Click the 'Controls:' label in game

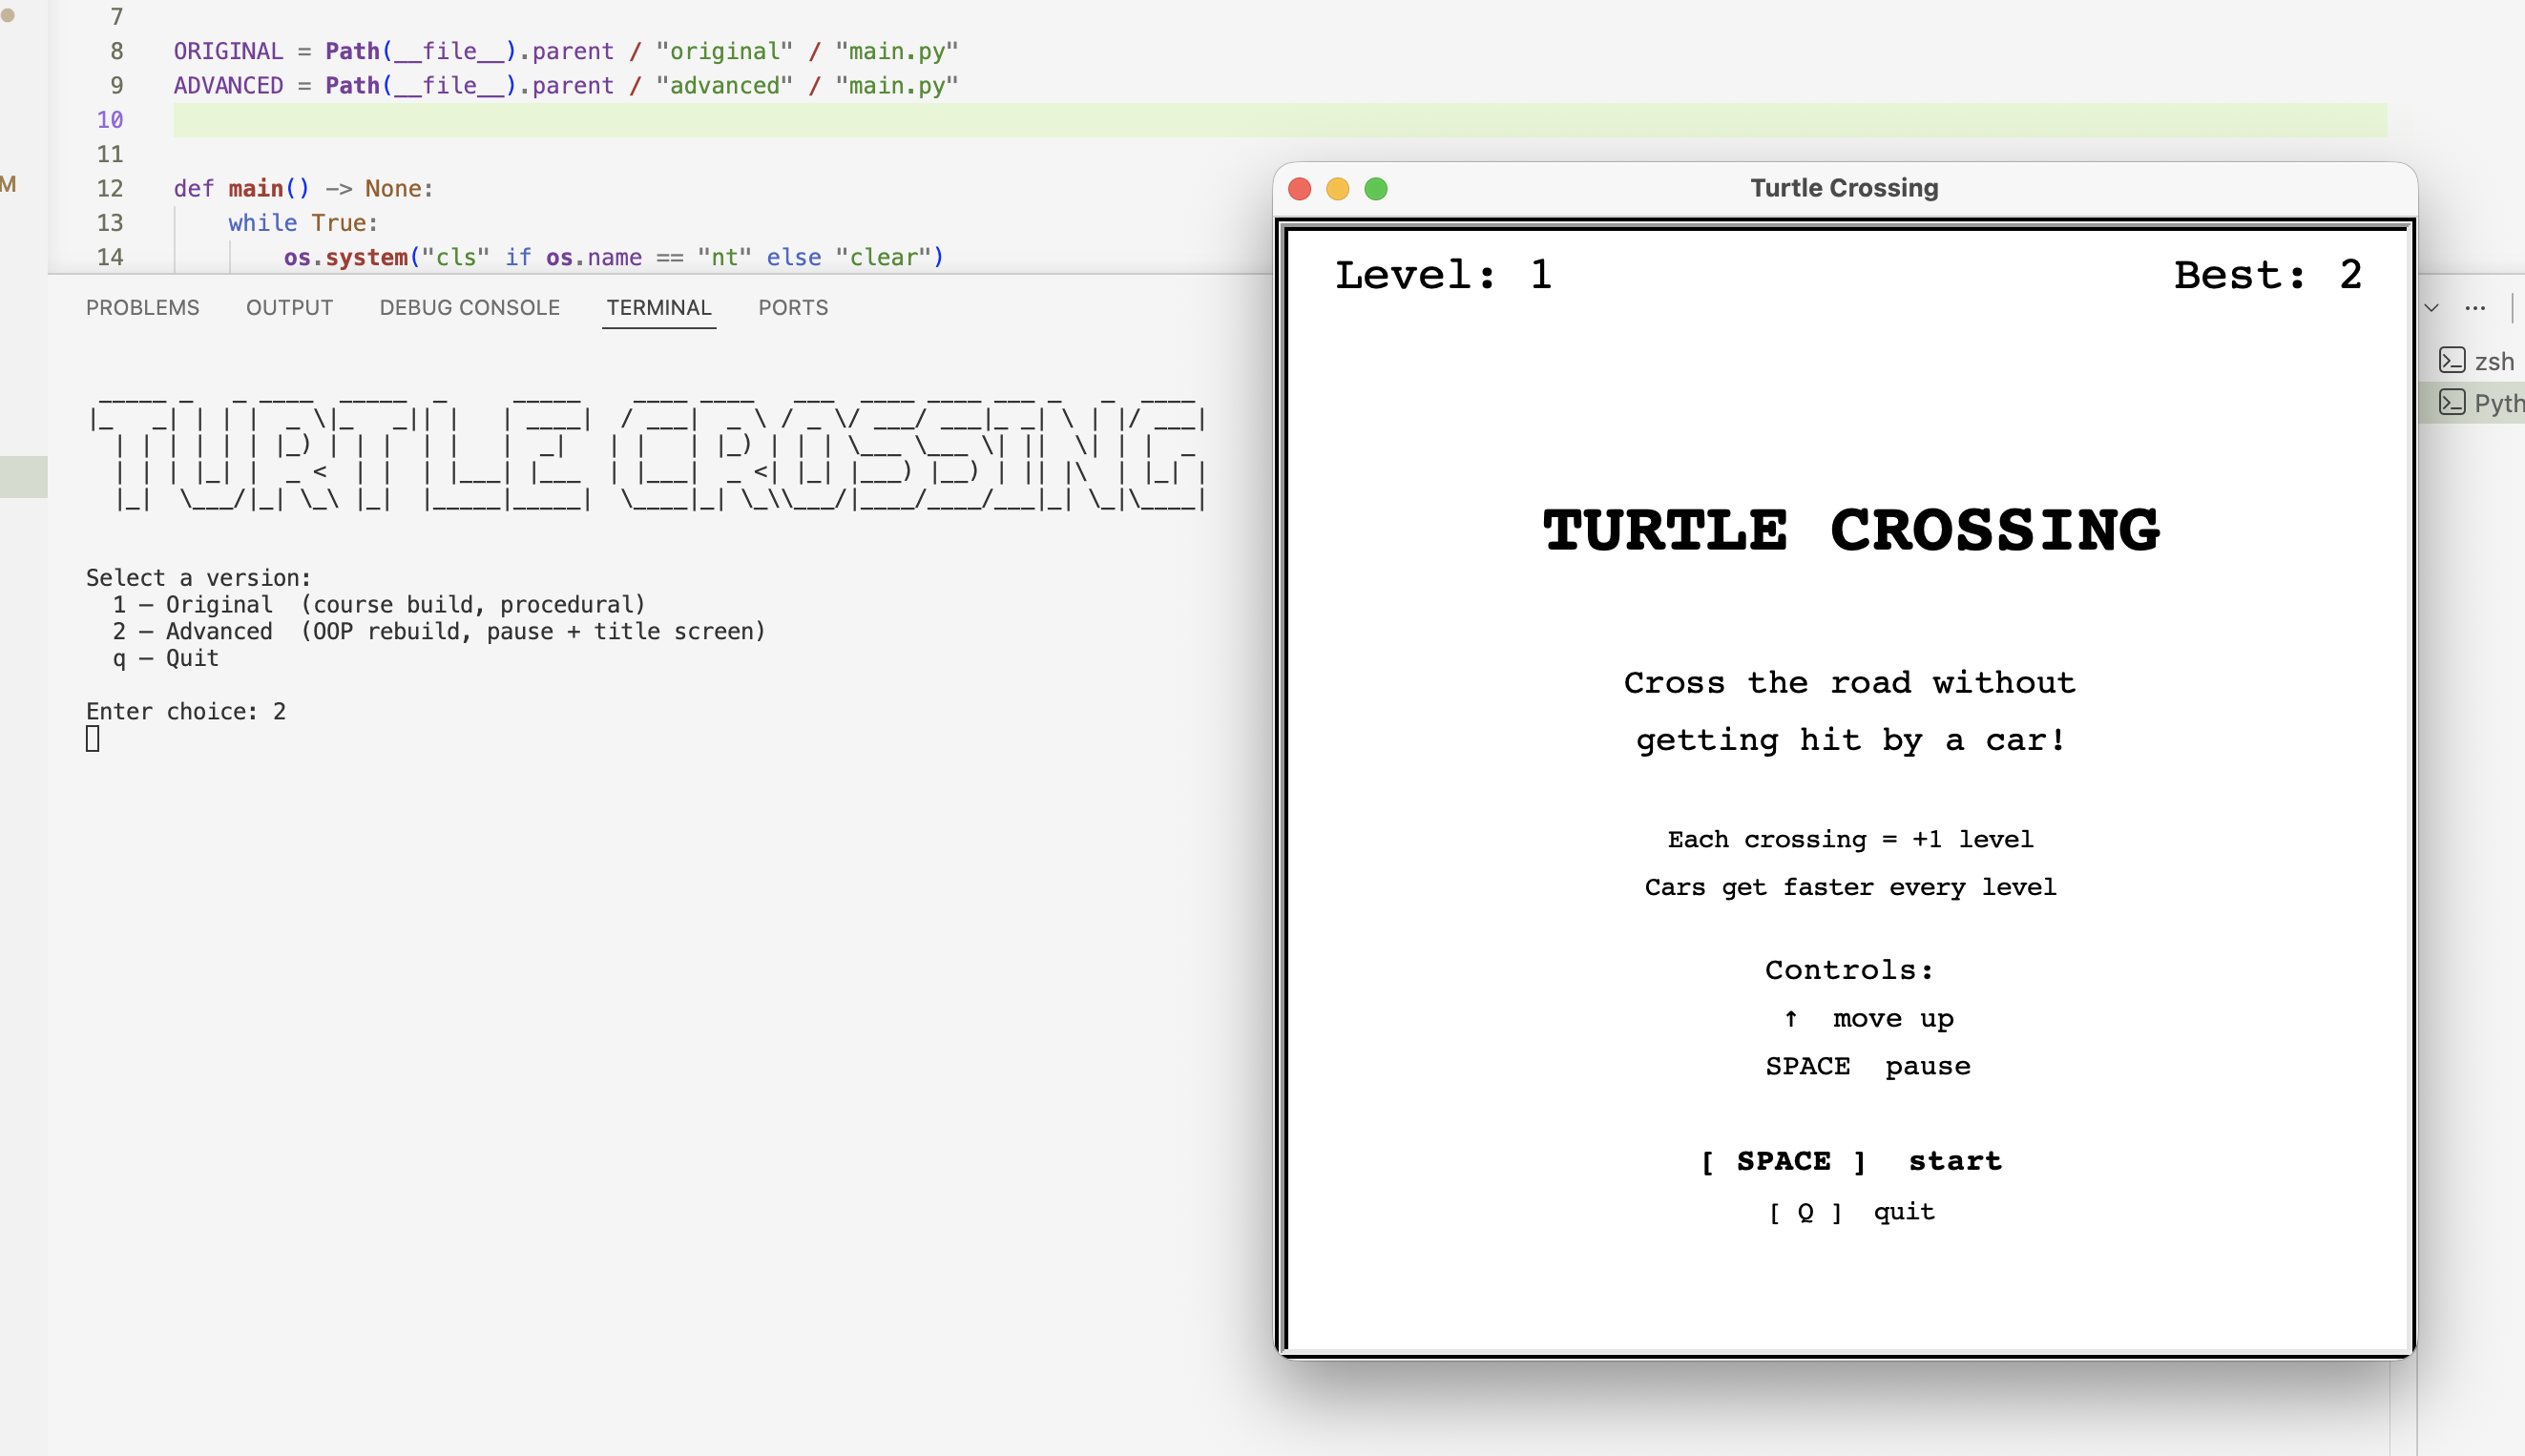(1849, 970)
